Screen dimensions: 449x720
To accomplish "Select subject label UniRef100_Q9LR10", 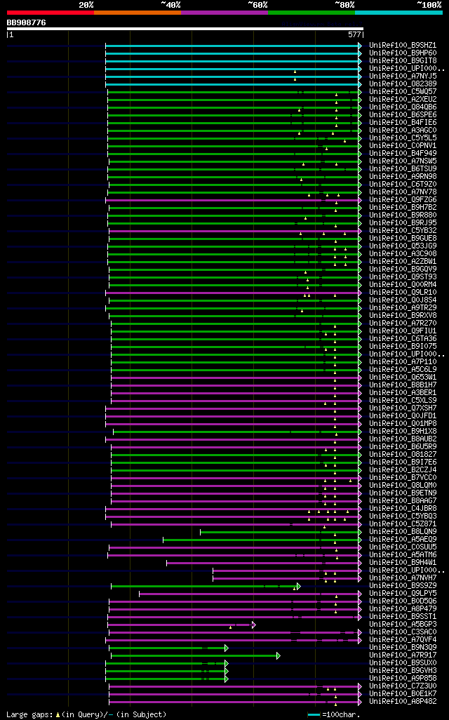I will pyautogui.click(x=403, y=293).
